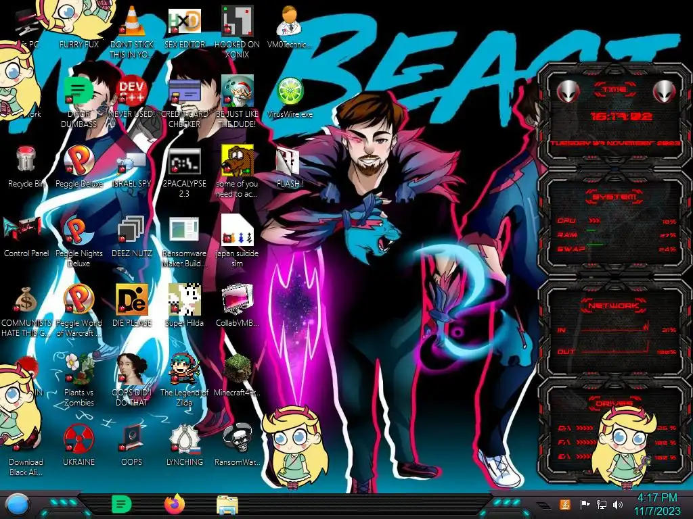This screenshot has width=693, height=519.
Task: Open the HxD hex editor desktop icon
Action: click(x=185, y=21)
